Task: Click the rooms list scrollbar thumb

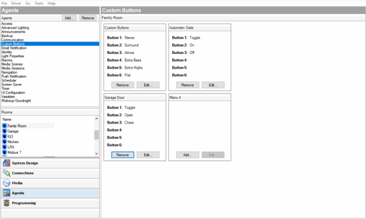Action: 96,135
